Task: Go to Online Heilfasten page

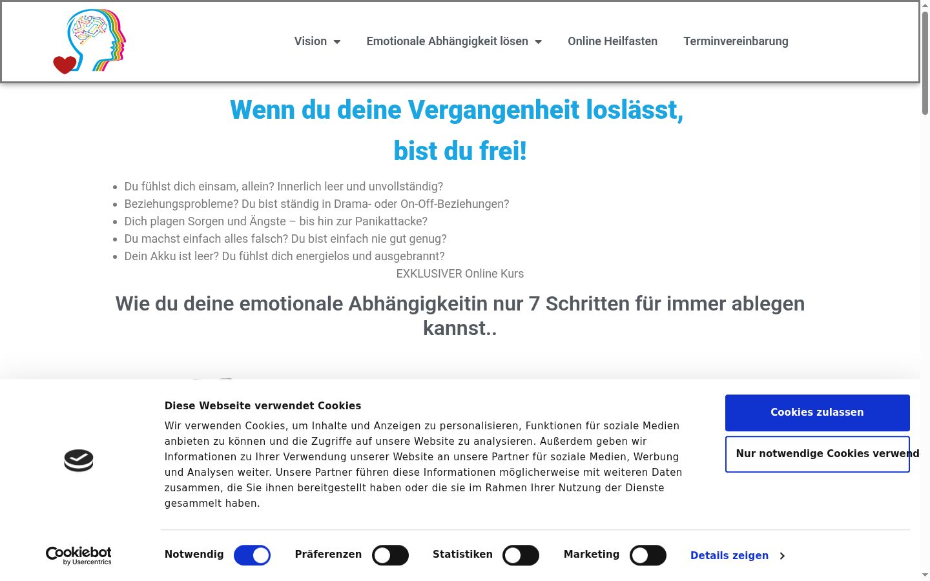Action: point(612,41)
